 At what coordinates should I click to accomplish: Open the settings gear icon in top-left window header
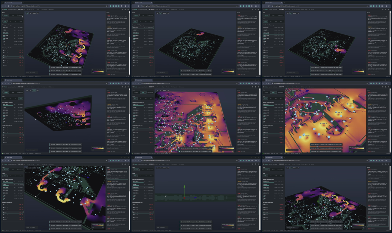coord(128,10)
